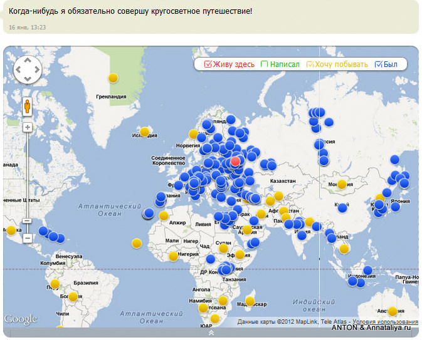The width and height of the screenshot is (422, 340).
Task: Click the red home marker on map
Action: 235,162
